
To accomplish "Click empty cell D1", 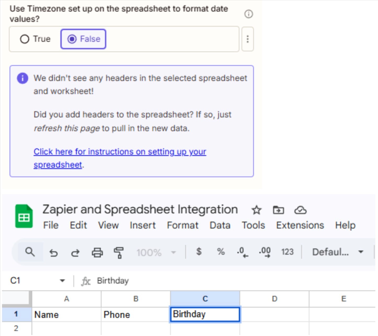I will 274,314.
